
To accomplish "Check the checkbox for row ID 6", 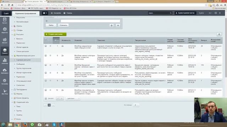I will 46,55.
